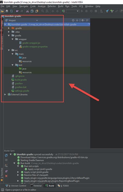This screenshot has width=123, height=192.
Task: Collapse the bismillah-gradle root node
Action: 5,25
